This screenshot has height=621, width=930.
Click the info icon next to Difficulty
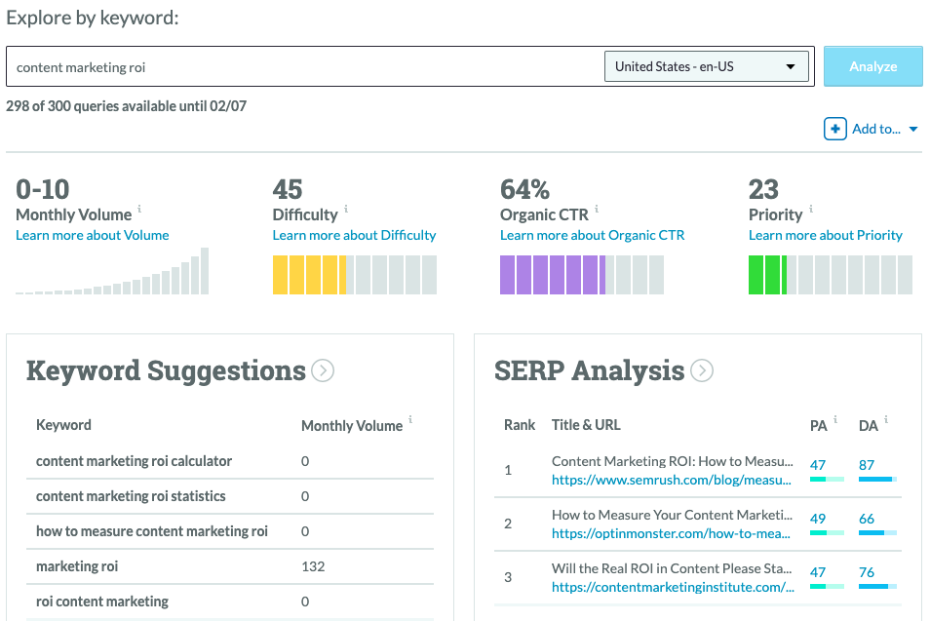[x=346, y=209]
